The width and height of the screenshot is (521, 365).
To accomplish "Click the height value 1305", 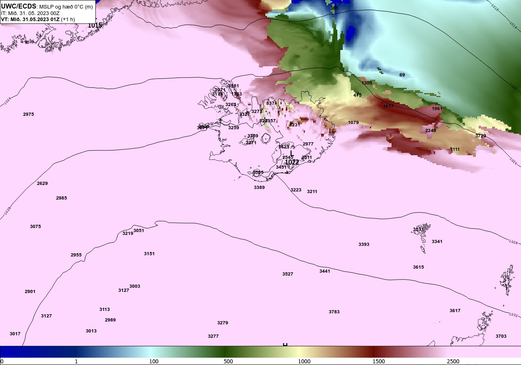I will [367, 83].
